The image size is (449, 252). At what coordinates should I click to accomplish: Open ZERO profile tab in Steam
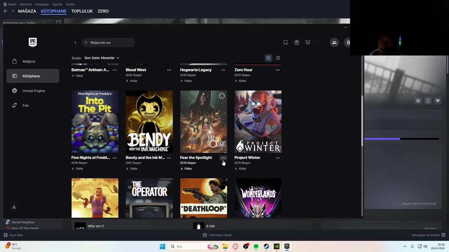103,11
